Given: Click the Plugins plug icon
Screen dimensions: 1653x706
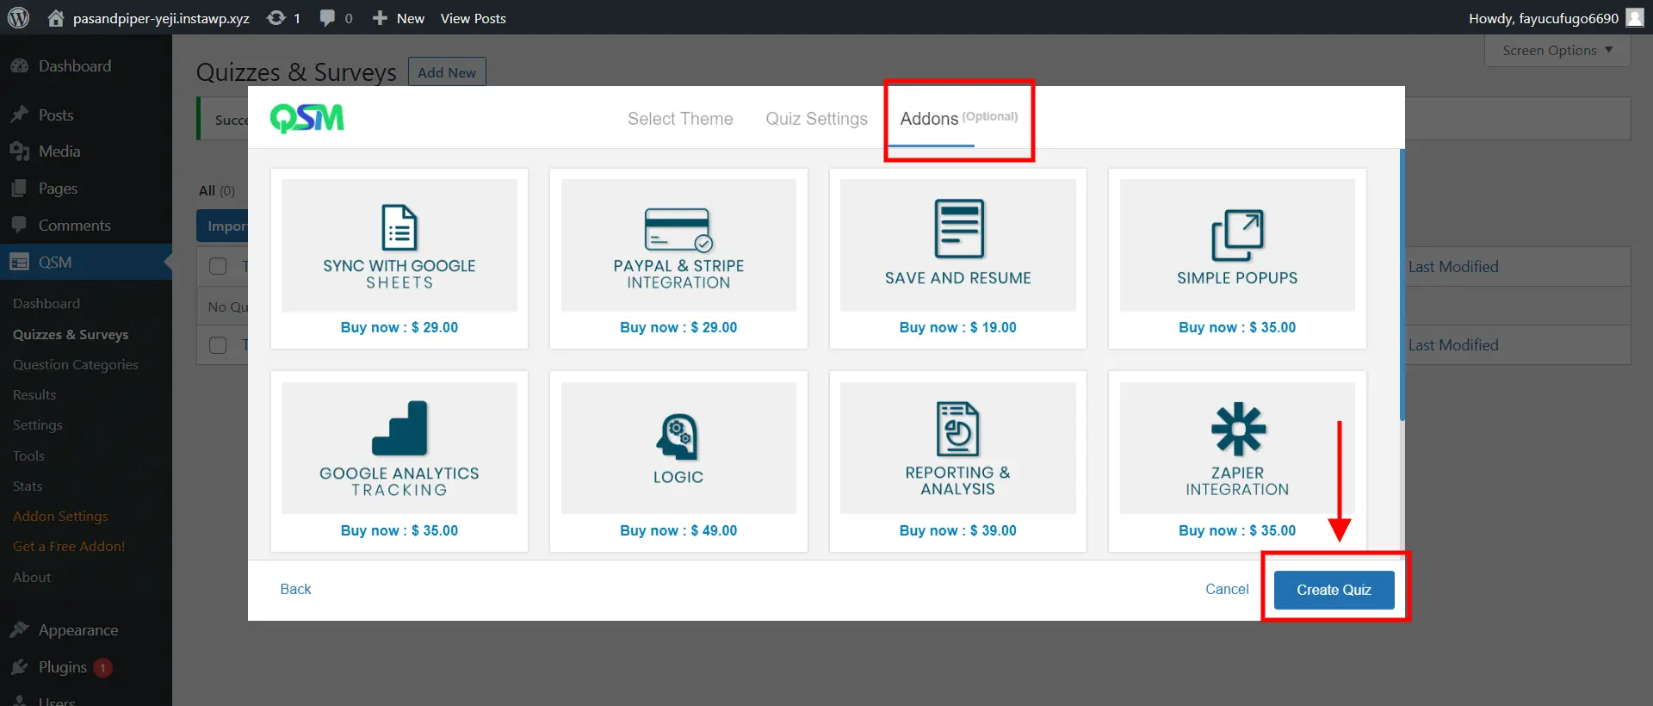Looking at the screenshot, I should [19, 667].
